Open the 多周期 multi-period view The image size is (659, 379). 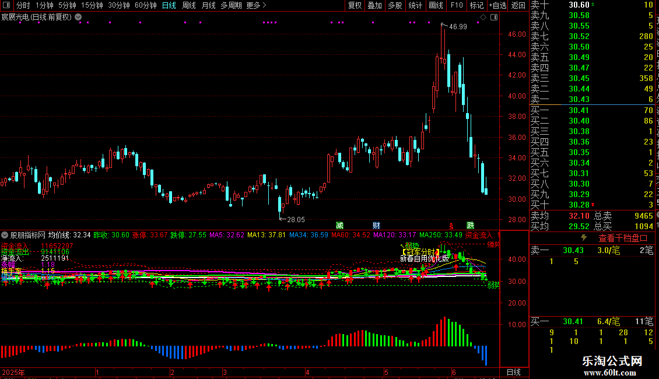tap(231, 5)
